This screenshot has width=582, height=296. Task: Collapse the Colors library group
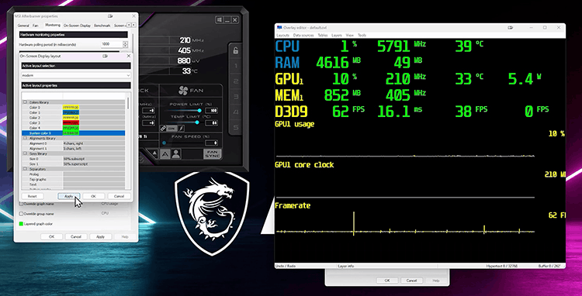coord(26,102)
